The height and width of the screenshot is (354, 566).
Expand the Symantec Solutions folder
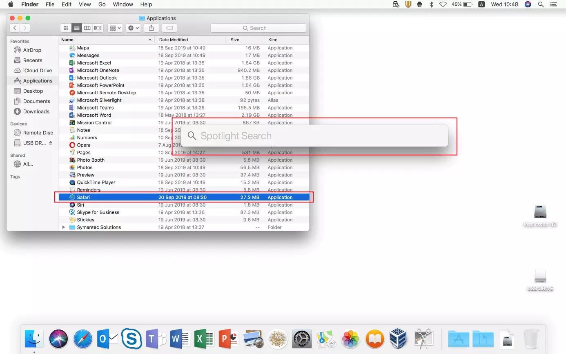[x=63, y=227]
